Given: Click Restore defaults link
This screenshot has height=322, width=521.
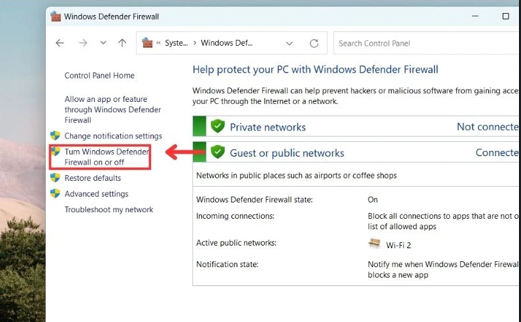Looking at the screenshot, I should point(93,178).
